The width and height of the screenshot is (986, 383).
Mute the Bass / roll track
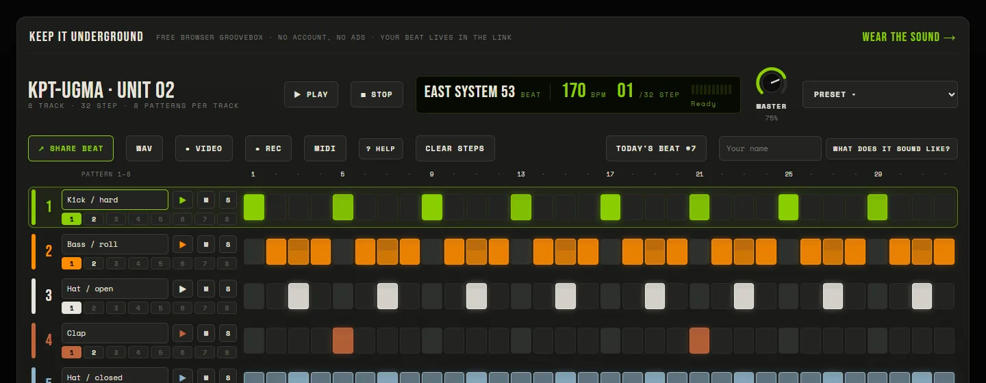pos(207,244)
